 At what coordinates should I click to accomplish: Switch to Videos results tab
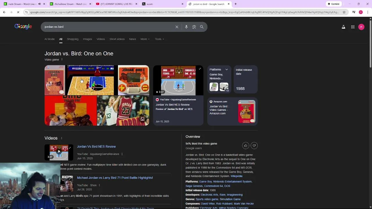coord(101,39)
